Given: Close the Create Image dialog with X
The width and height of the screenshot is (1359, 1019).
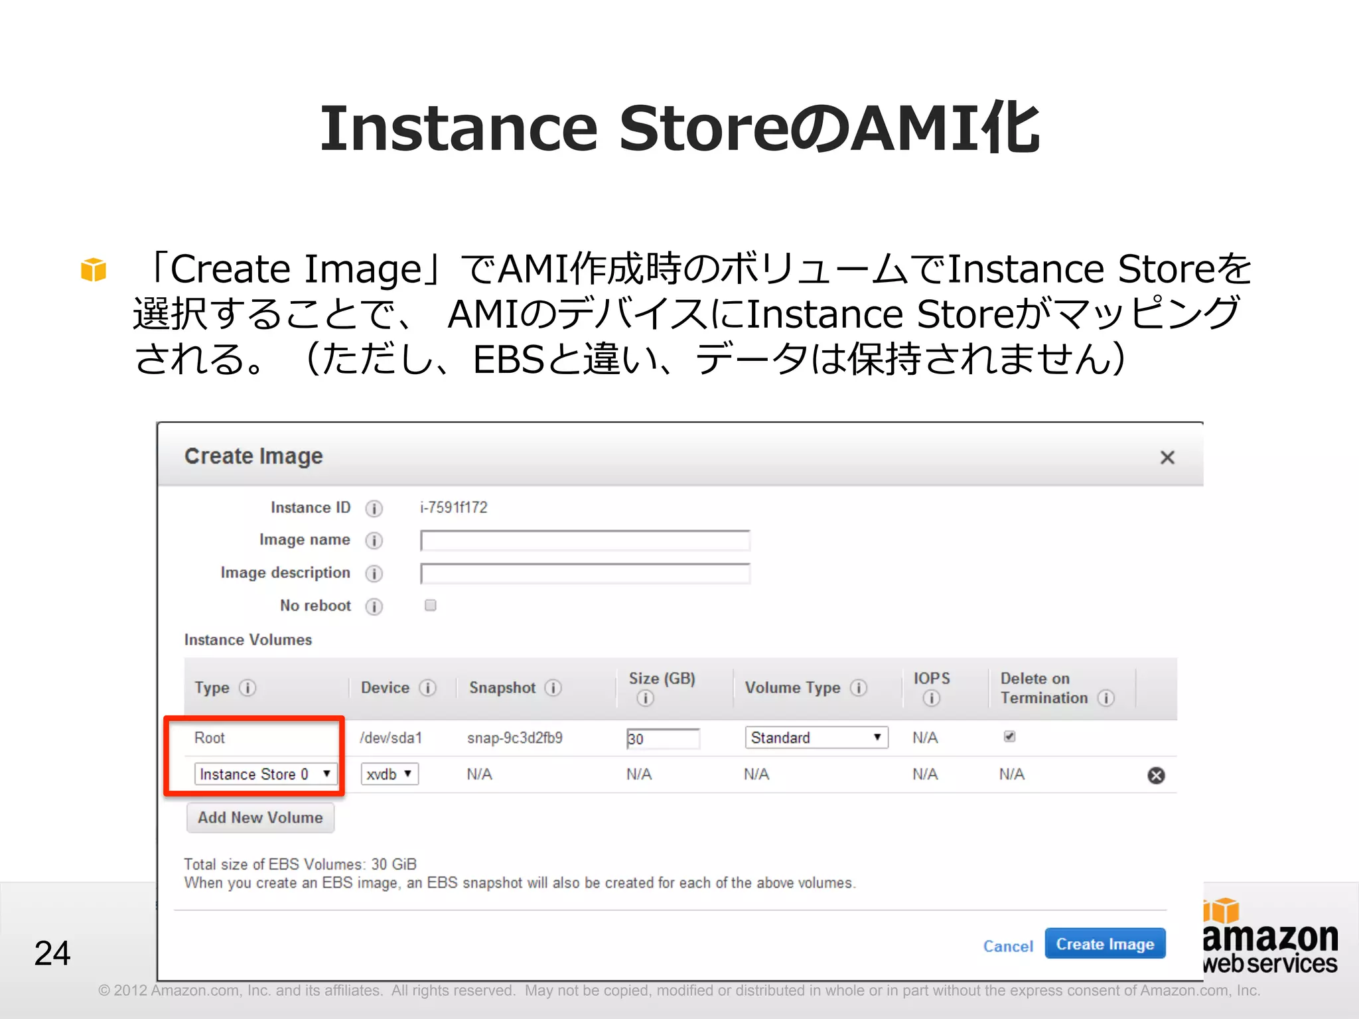Looking at the screenshot, I should coord(1167,457).
